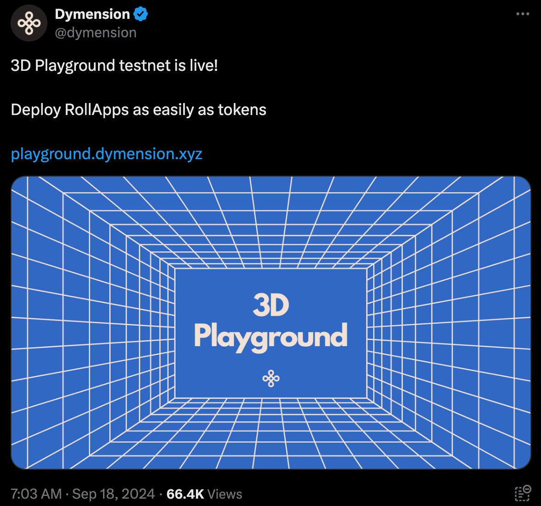The height and width of the screenshot is (506, 541).
Task: Click the large '3D' text in image
Action: [x=271, y=305]
